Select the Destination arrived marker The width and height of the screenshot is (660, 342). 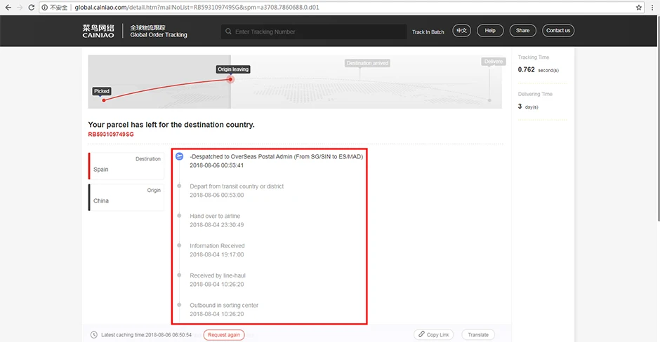tap(367, 63)
